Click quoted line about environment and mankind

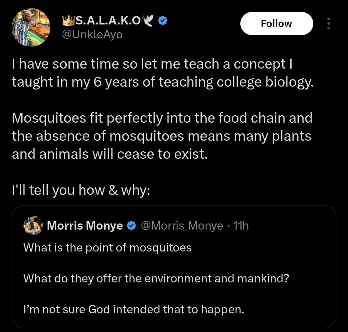pos(156,278)
